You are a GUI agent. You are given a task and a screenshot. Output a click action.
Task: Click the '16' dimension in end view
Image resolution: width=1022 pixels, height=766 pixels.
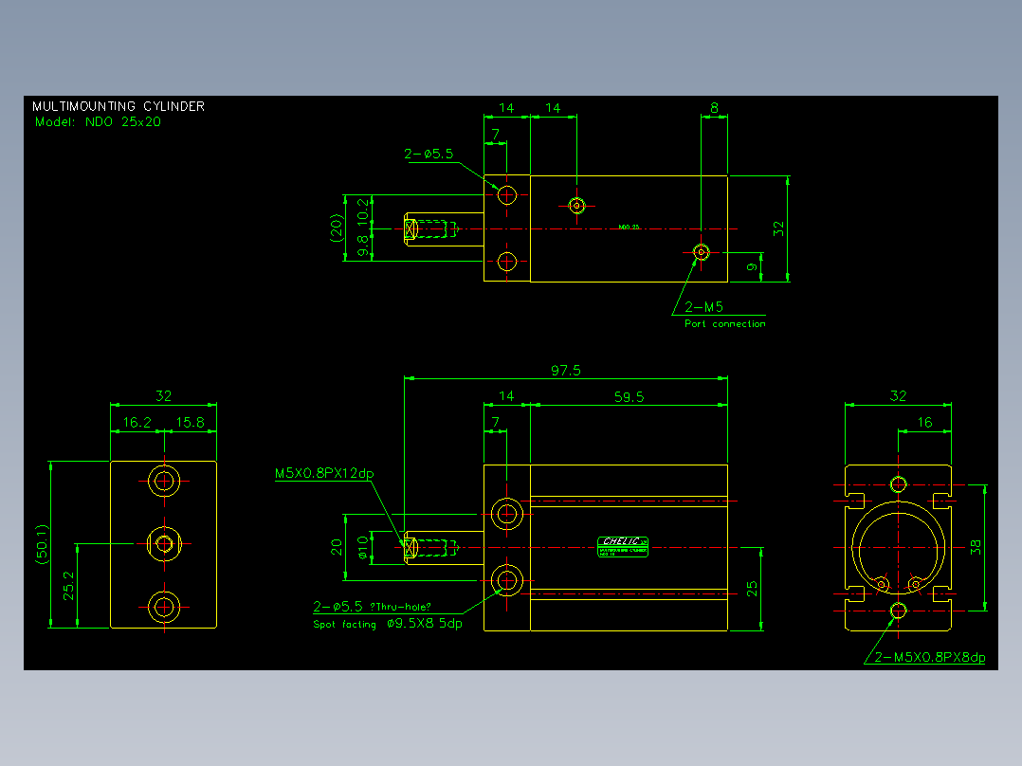click(x=925, y=423)
